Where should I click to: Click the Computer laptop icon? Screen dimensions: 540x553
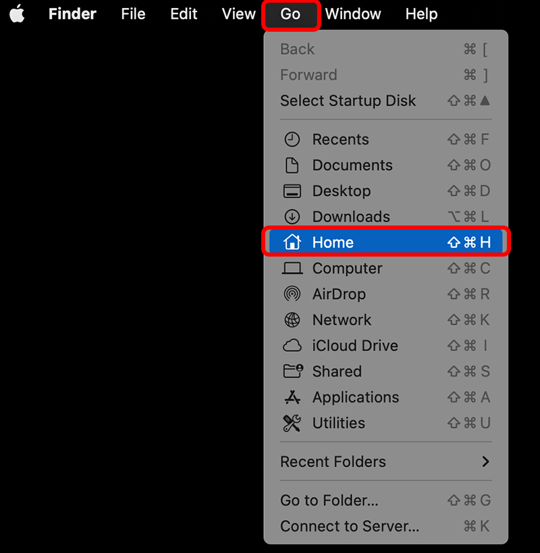pyautogui.click(x=292, y=268)
